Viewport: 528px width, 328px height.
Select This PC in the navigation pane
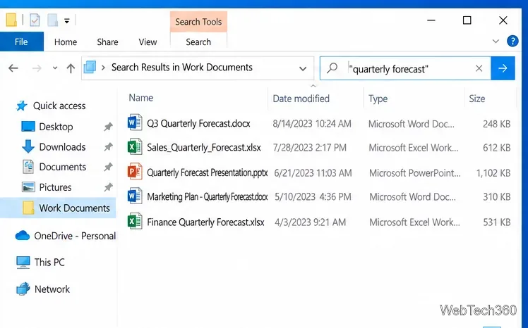[49, 263]
